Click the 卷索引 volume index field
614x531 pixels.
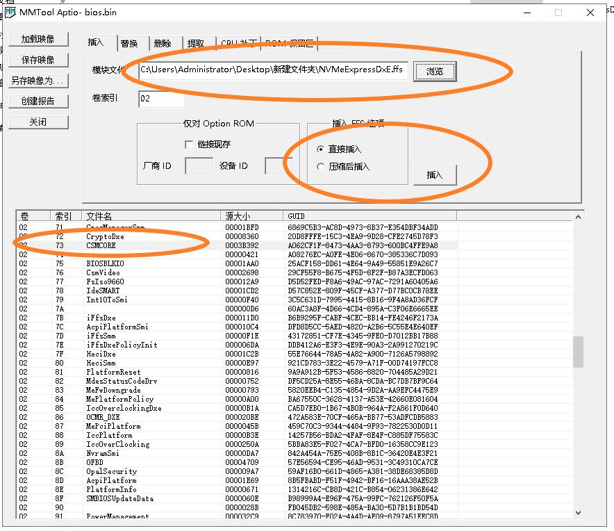click(161, 99)
